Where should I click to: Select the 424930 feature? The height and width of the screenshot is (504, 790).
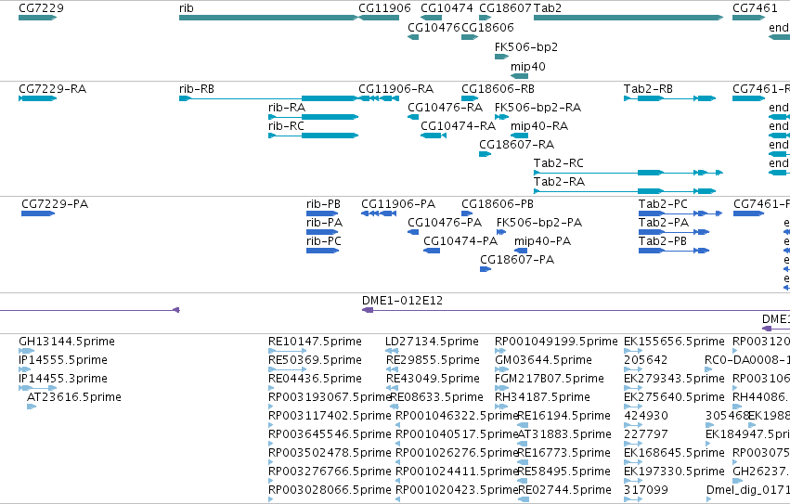point(633,425)
